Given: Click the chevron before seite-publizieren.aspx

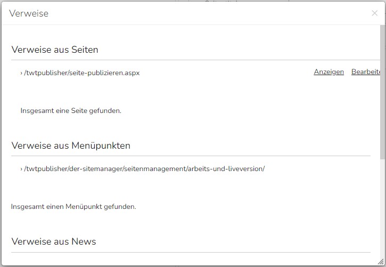Looking at the screenshot, I should click(x=21, y=73).
